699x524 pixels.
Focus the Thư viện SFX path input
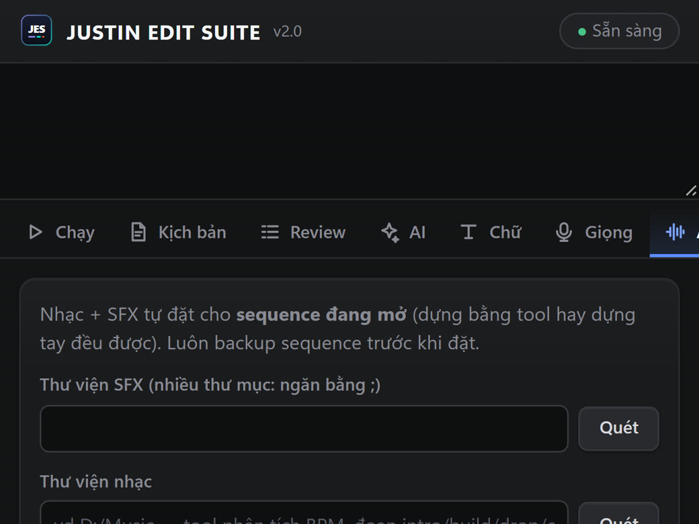[304, 429]
